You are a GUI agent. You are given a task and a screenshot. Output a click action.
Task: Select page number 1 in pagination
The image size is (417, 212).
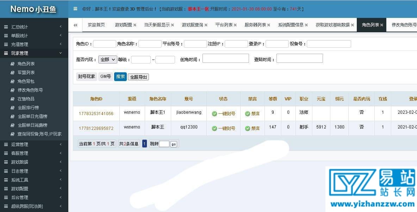point(144,144)
